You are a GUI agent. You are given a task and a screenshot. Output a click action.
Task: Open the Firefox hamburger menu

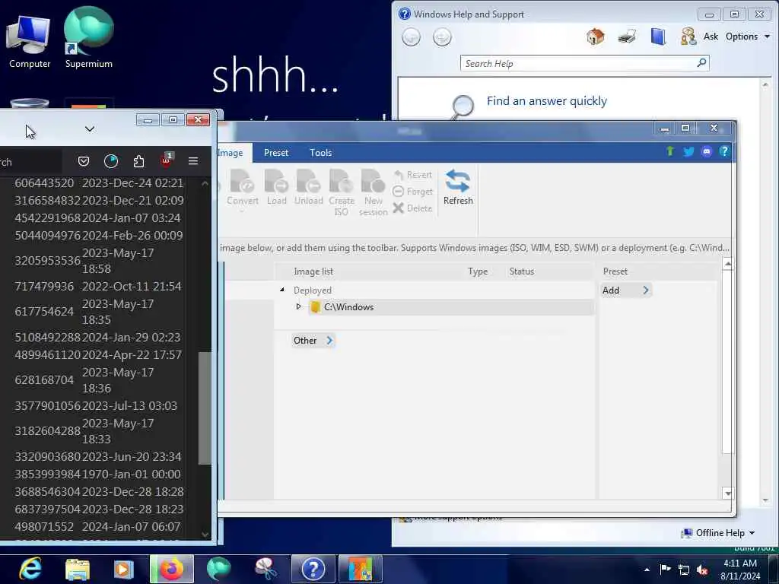(x=193, y=161)
